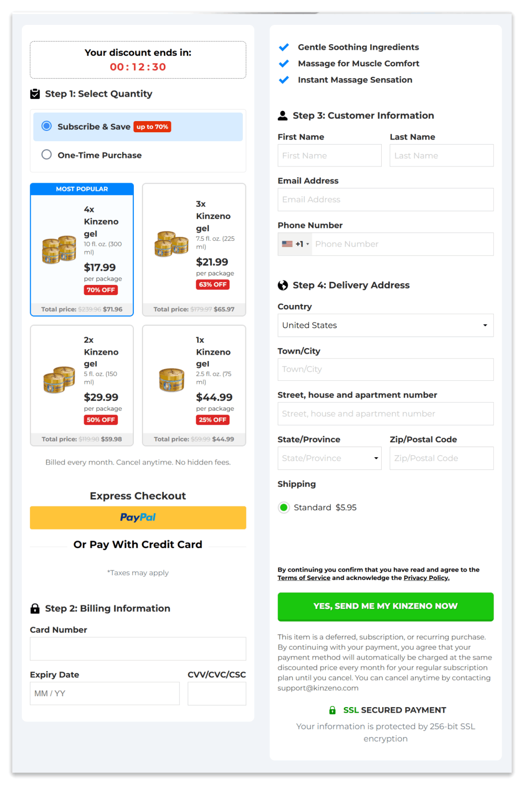Focus the Card Number input field
Viewport: 524px width, 785px height.
[138, 649]
